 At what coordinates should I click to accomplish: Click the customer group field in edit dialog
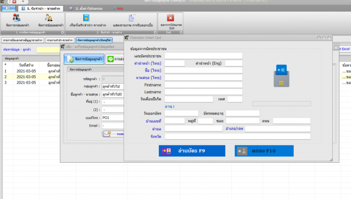[113, 86]
